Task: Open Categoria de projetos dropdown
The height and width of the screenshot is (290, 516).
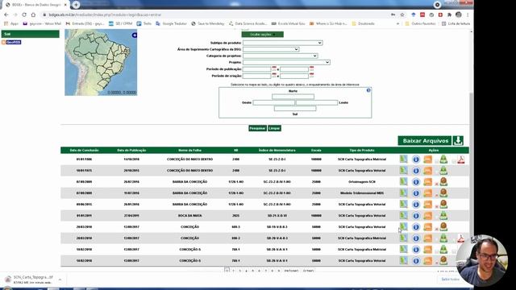Action: (280, 56)
